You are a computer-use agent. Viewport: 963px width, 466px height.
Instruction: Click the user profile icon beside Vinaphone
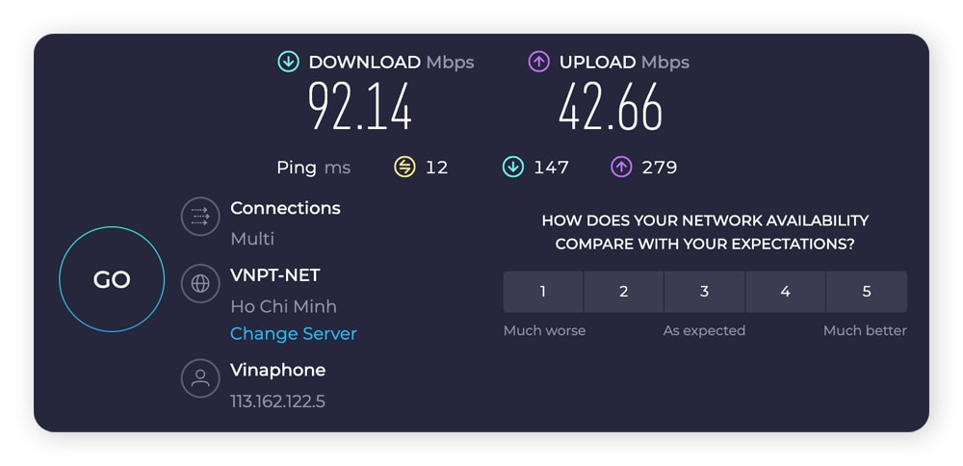coord(200,378)
